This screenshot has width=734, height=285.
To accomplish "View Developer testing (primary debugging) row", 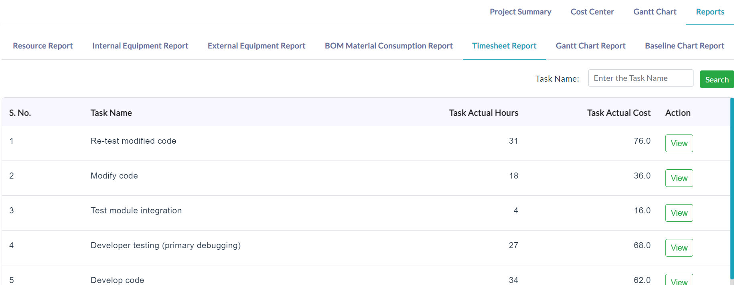I will tap(679, 248).
